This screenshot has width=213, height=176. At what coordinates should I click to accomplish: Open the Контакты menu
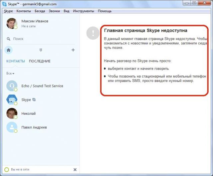[24, 11]
